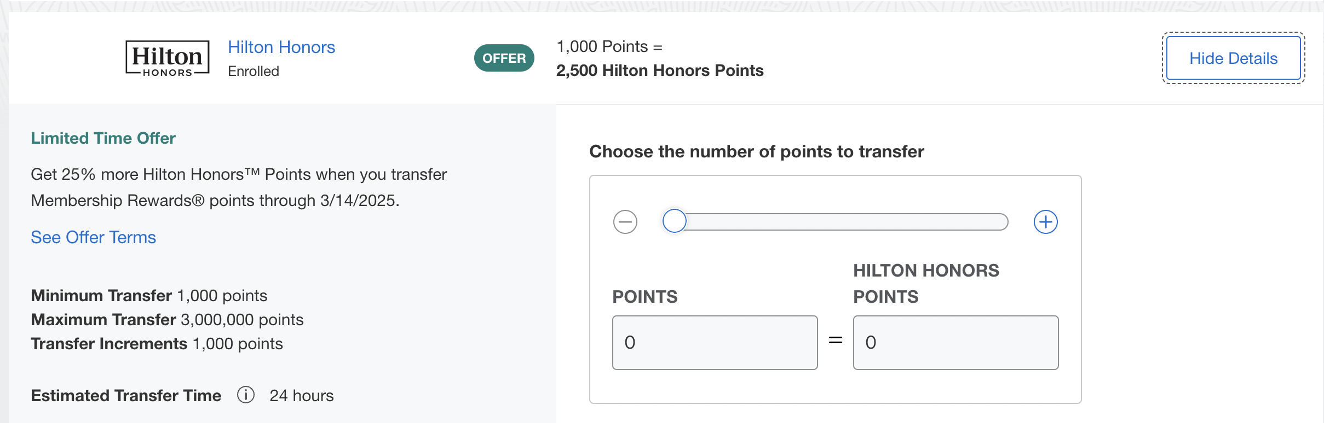Focus the Hilton Honors Points input field
The image size is (1324, 423).
(x=955, y=343)
